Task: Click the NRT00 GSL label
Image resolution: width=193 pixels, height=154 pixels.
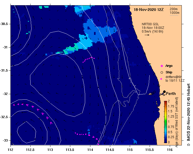Action: 150,24
